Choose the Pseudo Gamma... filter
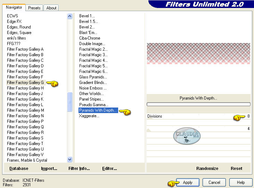The height and width of the screenshot is (188, 254). coord(93,105)
